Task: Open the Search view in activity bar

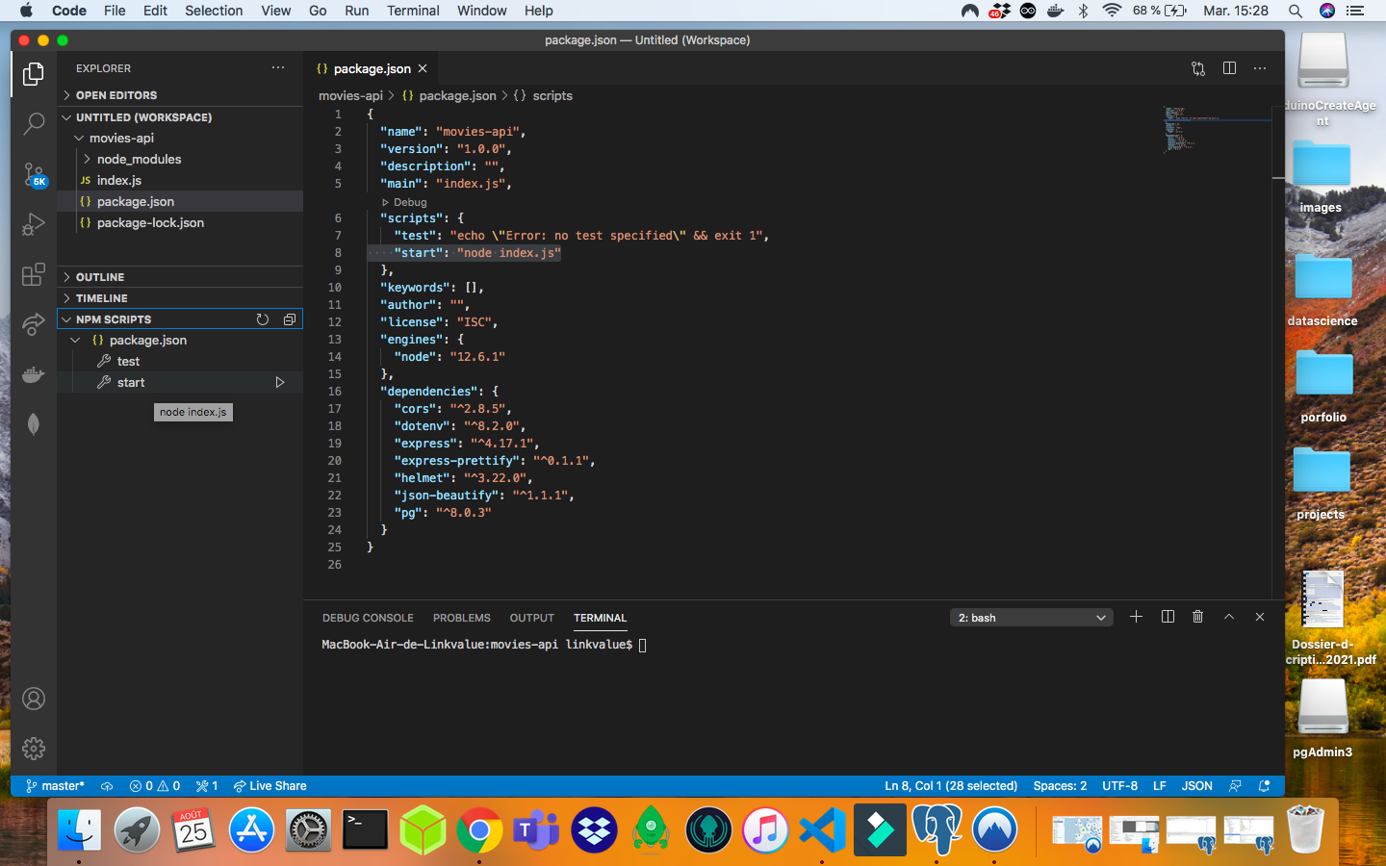Action: click(34, 123)
